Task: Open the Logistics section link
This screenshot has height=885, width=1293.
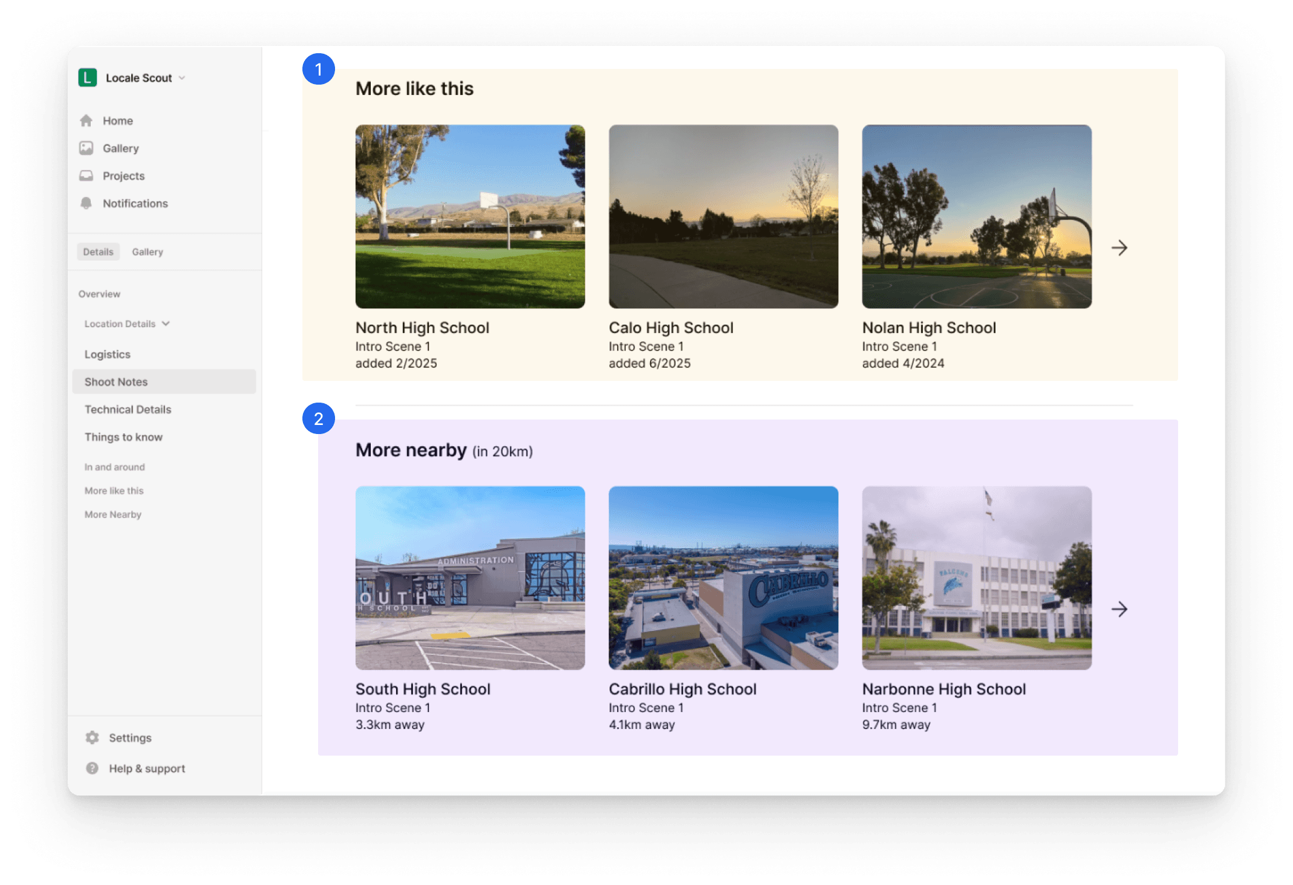Action: 108,354
